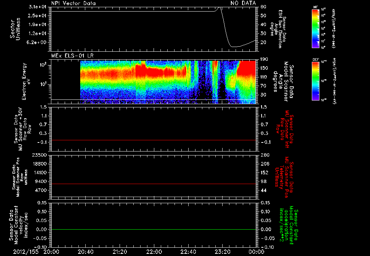370x256 pixels.
Task: Click the '2012/155' date label
Action: point(26,252)
